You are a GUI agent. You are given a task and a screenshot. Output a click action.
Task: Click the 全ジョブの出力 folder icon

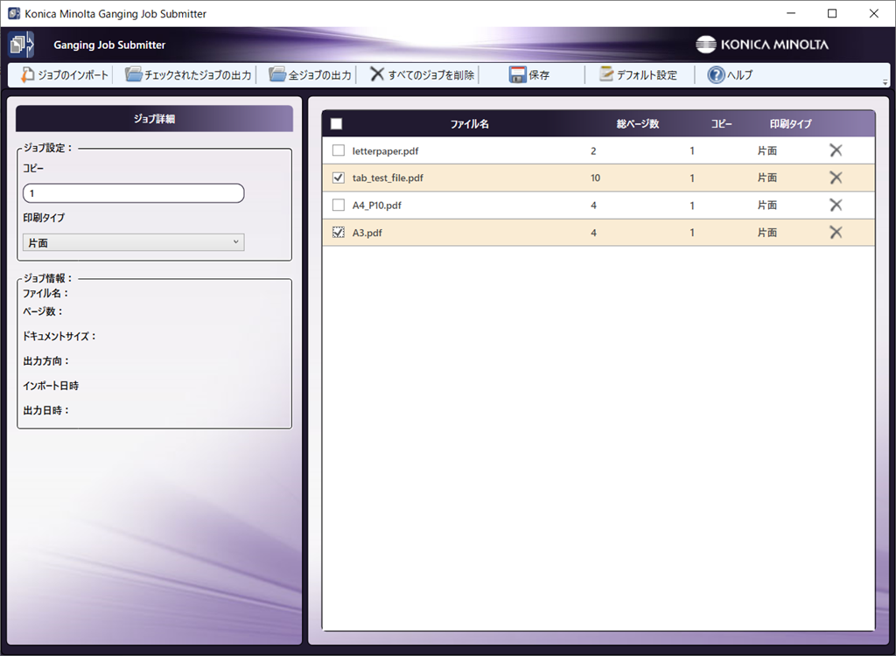(277, 74)
